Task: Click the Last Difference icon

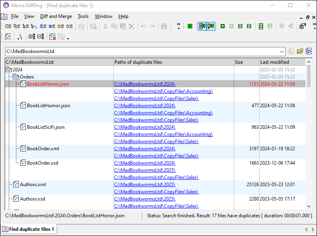Action: pyautogui.click(x=240, y=26)
